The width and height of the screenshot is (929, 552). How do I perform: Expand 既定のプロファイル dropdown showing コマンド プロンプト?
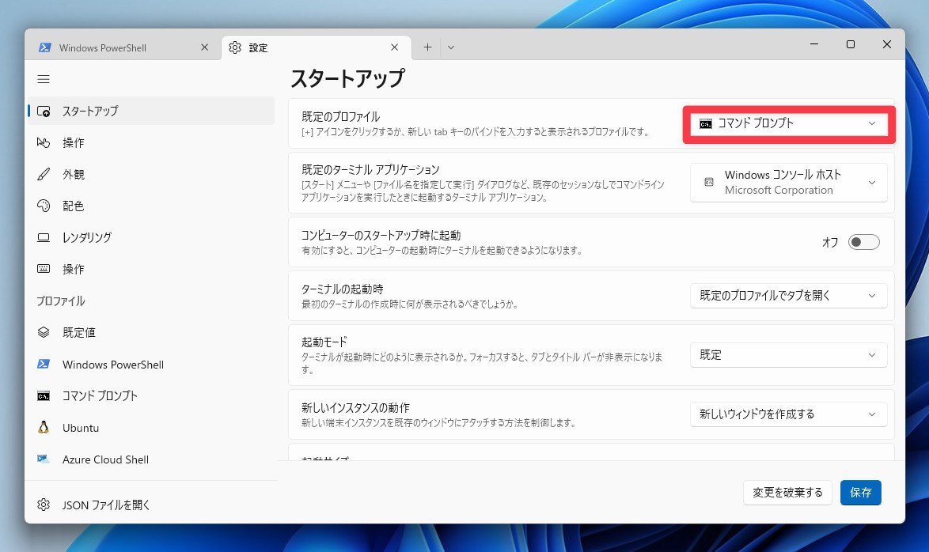pyautogui.click(x=788, y=123)
